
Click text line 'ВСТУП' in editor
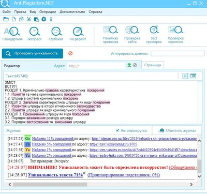pos(11,86)
